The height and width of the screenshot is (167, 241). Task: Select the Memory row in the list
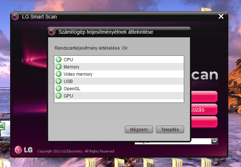click(x=119, y=67)
